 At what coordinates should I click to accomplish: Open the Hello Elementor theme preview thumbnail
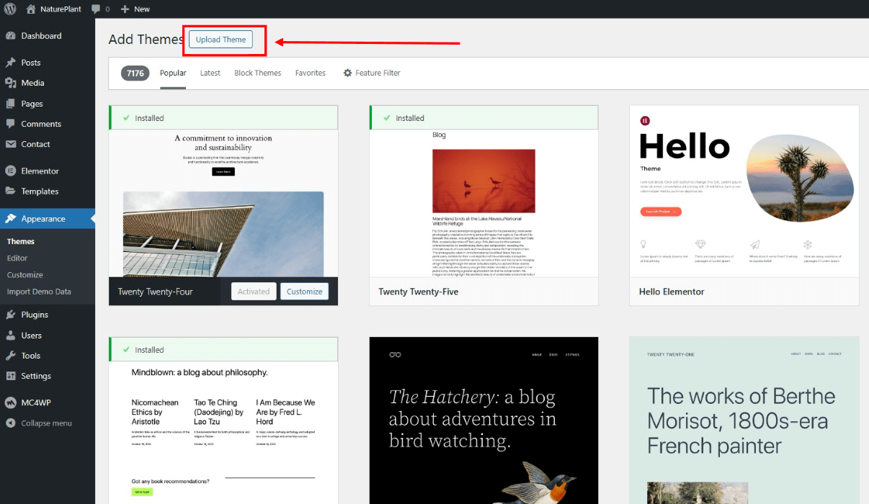tap(744, 192)
